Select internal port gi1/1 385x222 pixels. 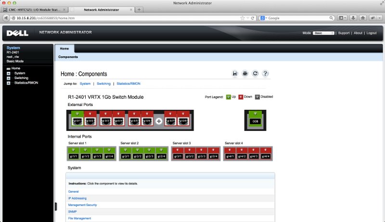pyautogui.click(x=74, y=154)
